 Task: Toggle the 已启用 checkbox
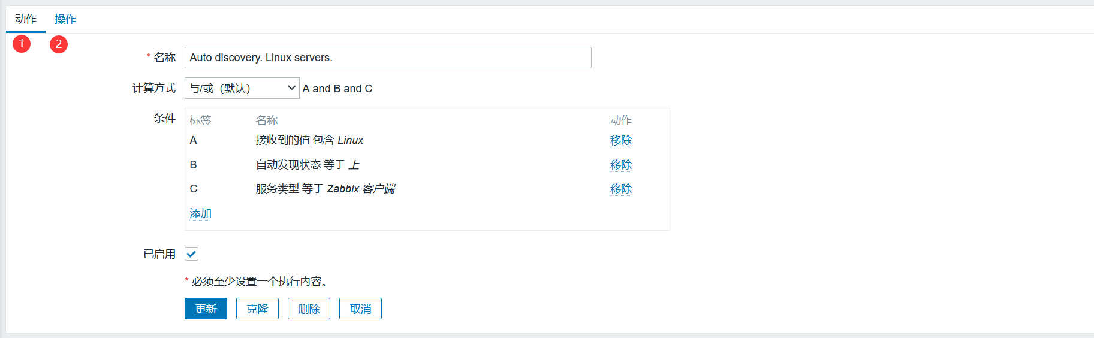191,254
